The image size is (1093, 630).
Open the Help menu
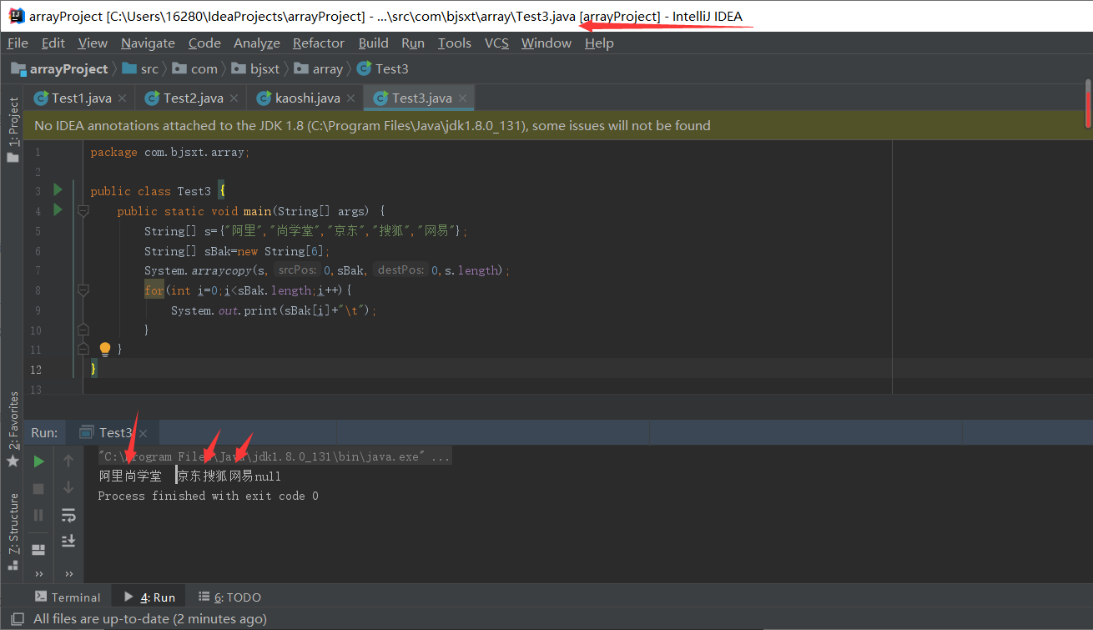pos(599,43)
